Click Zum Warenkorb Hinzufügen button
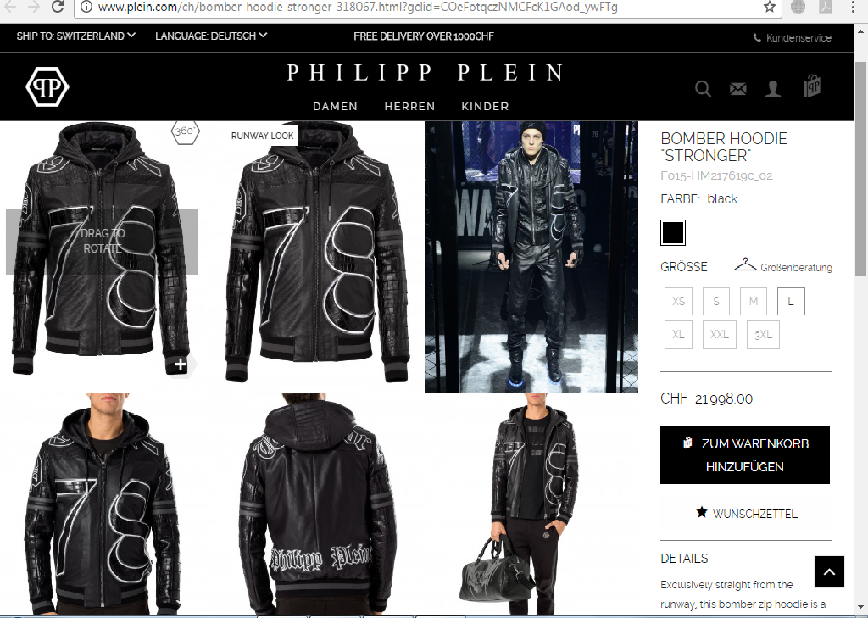This screenshot has height=618, width=868. [744, 455]
